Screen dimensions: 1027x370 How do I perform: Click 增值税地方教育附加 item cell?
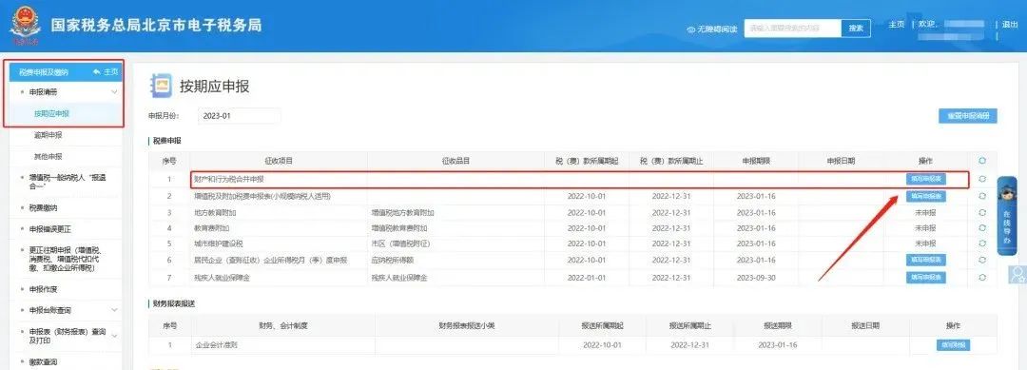point(403,213)
